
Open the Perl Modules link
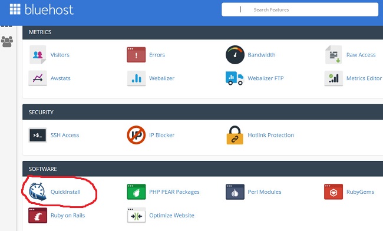click(265, 192)
